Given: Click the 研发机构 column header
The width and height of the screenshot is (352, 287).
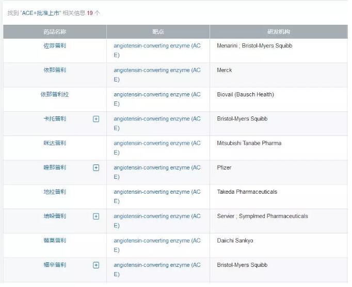Looking at the screenshot, I should point(279,32).
